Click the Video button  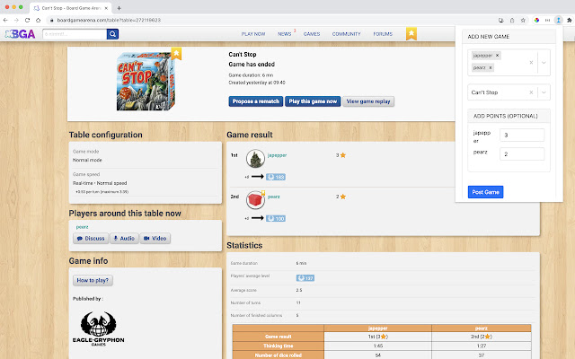[155, 239]
